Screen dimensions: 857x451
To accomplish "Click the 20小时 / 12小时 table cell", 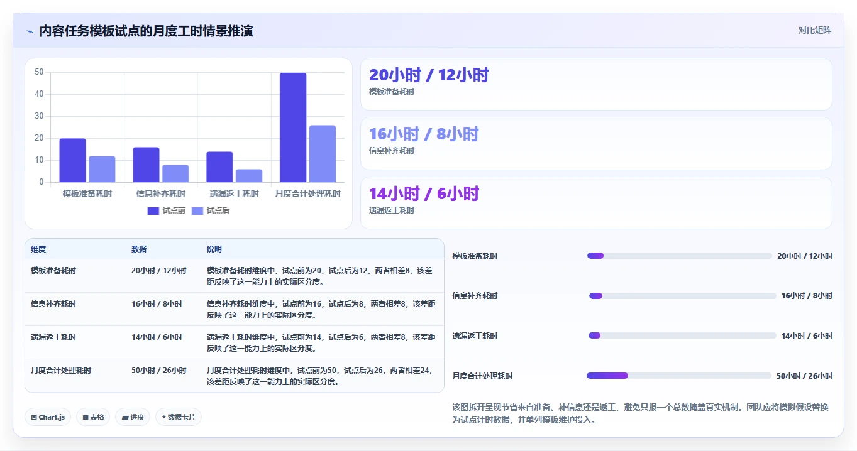I will (x=159, y=271).
